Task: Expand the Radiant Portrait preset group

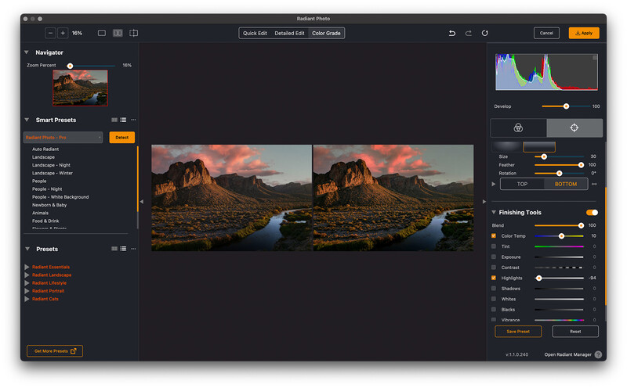Action: click(x=27, y=290)
